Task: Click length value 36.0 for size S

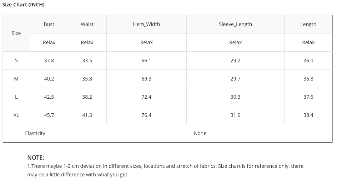Action: click(x=308, y=61)
